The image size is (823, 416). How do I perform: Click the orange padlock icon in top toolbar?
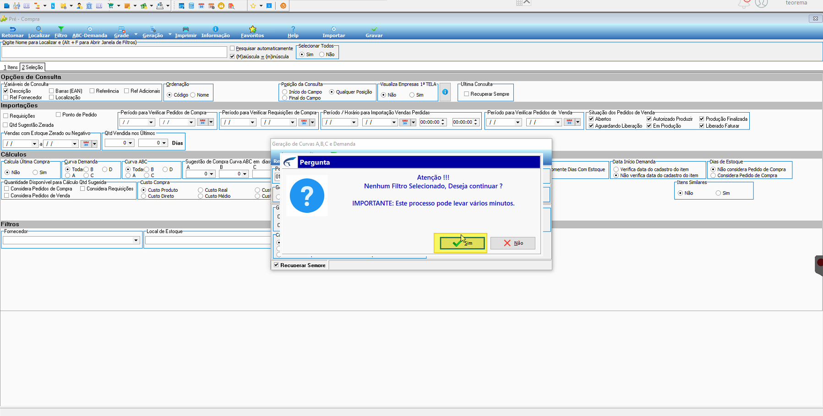[x=221, y=6]
